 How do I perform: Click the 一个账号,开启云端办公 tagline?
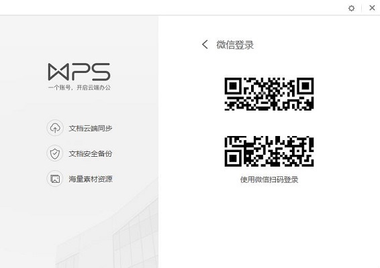[x=79, y=88]
